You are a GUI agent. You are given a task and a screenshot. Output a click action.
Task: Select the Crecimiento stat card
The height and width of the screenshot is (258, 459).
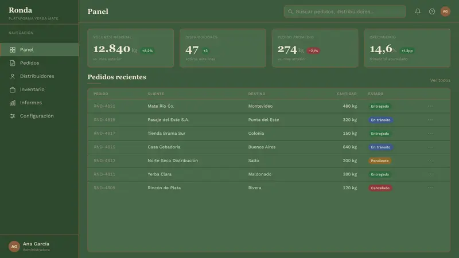click(407, 48)
